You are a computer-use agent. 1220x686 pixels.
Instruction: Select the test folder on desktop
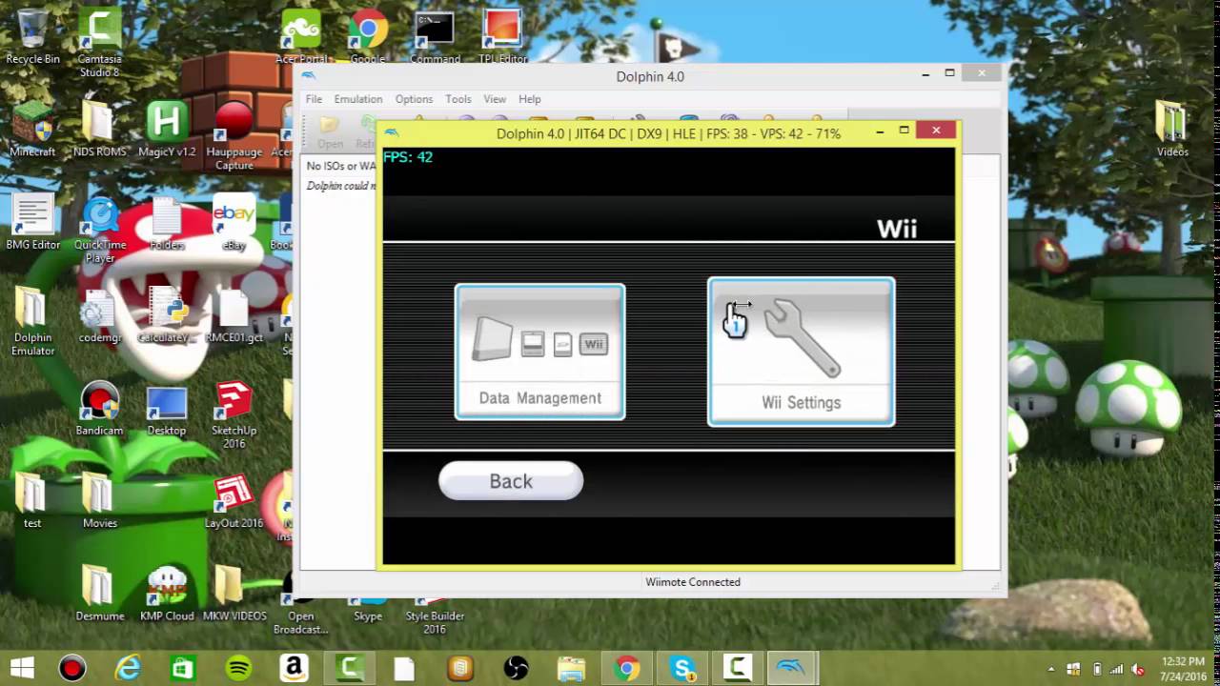(x=32, y=500)
